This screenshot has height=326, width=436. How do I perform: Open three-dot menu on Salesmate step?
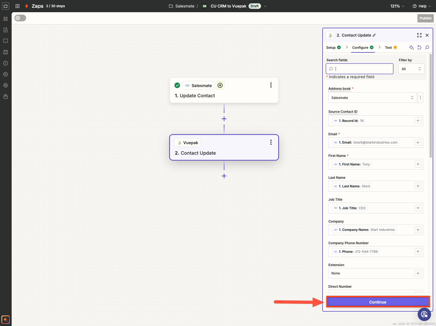271,85
